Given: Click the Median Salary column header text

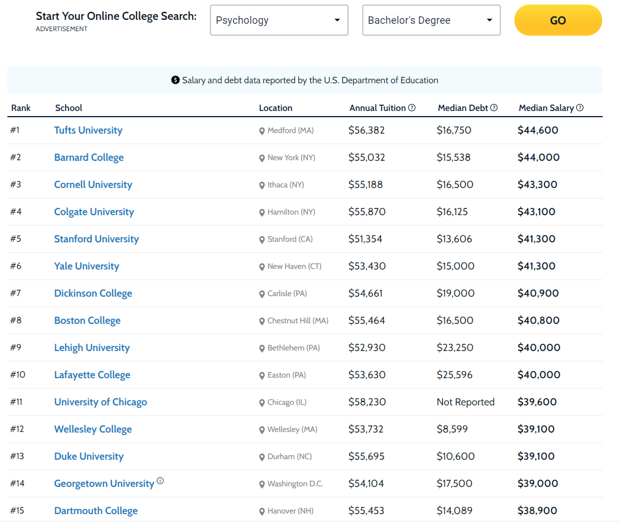Looking at the screenshot, I should point(546,108).
